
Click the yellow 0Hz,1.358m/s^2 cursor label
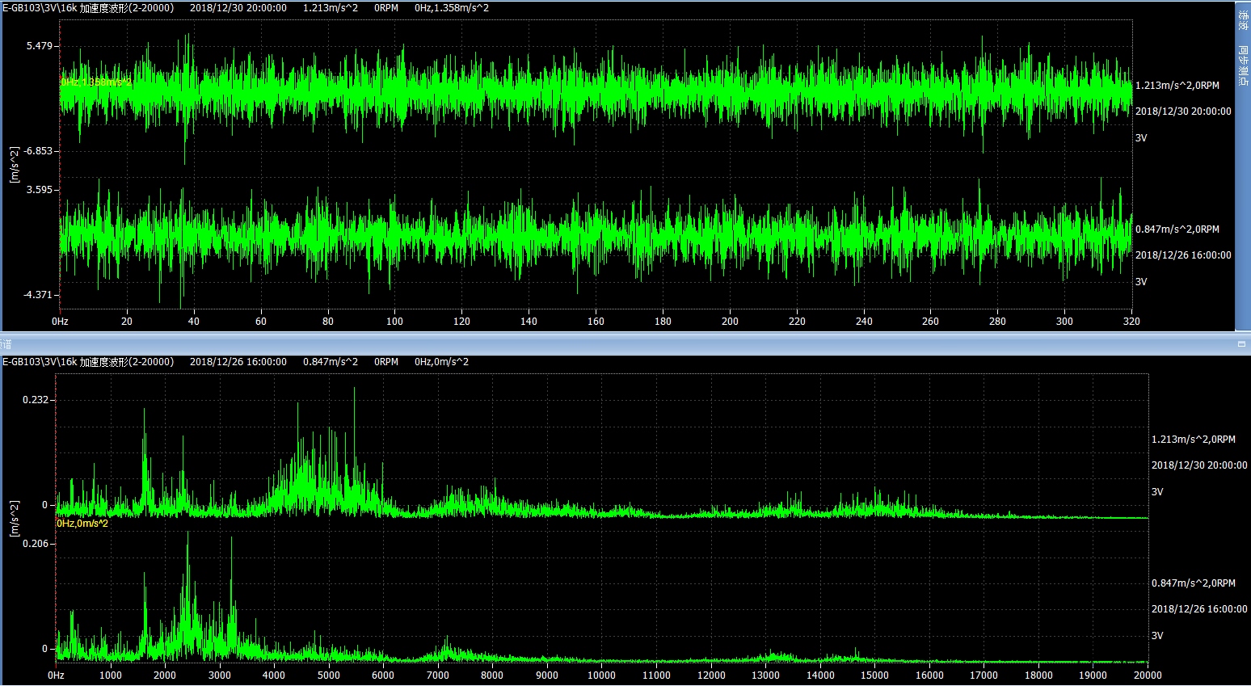95,82
